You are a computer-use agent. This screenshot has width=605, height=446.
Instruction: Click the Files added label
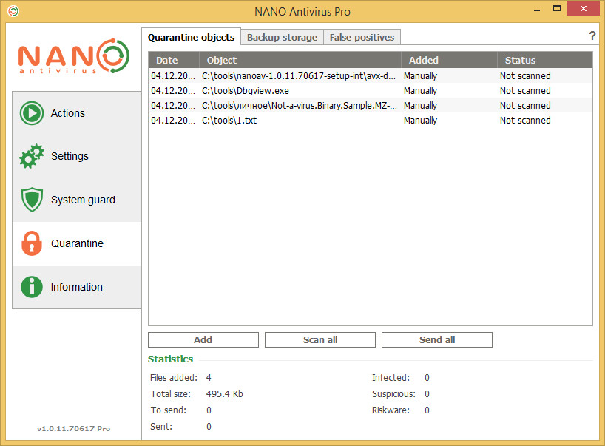174,378
